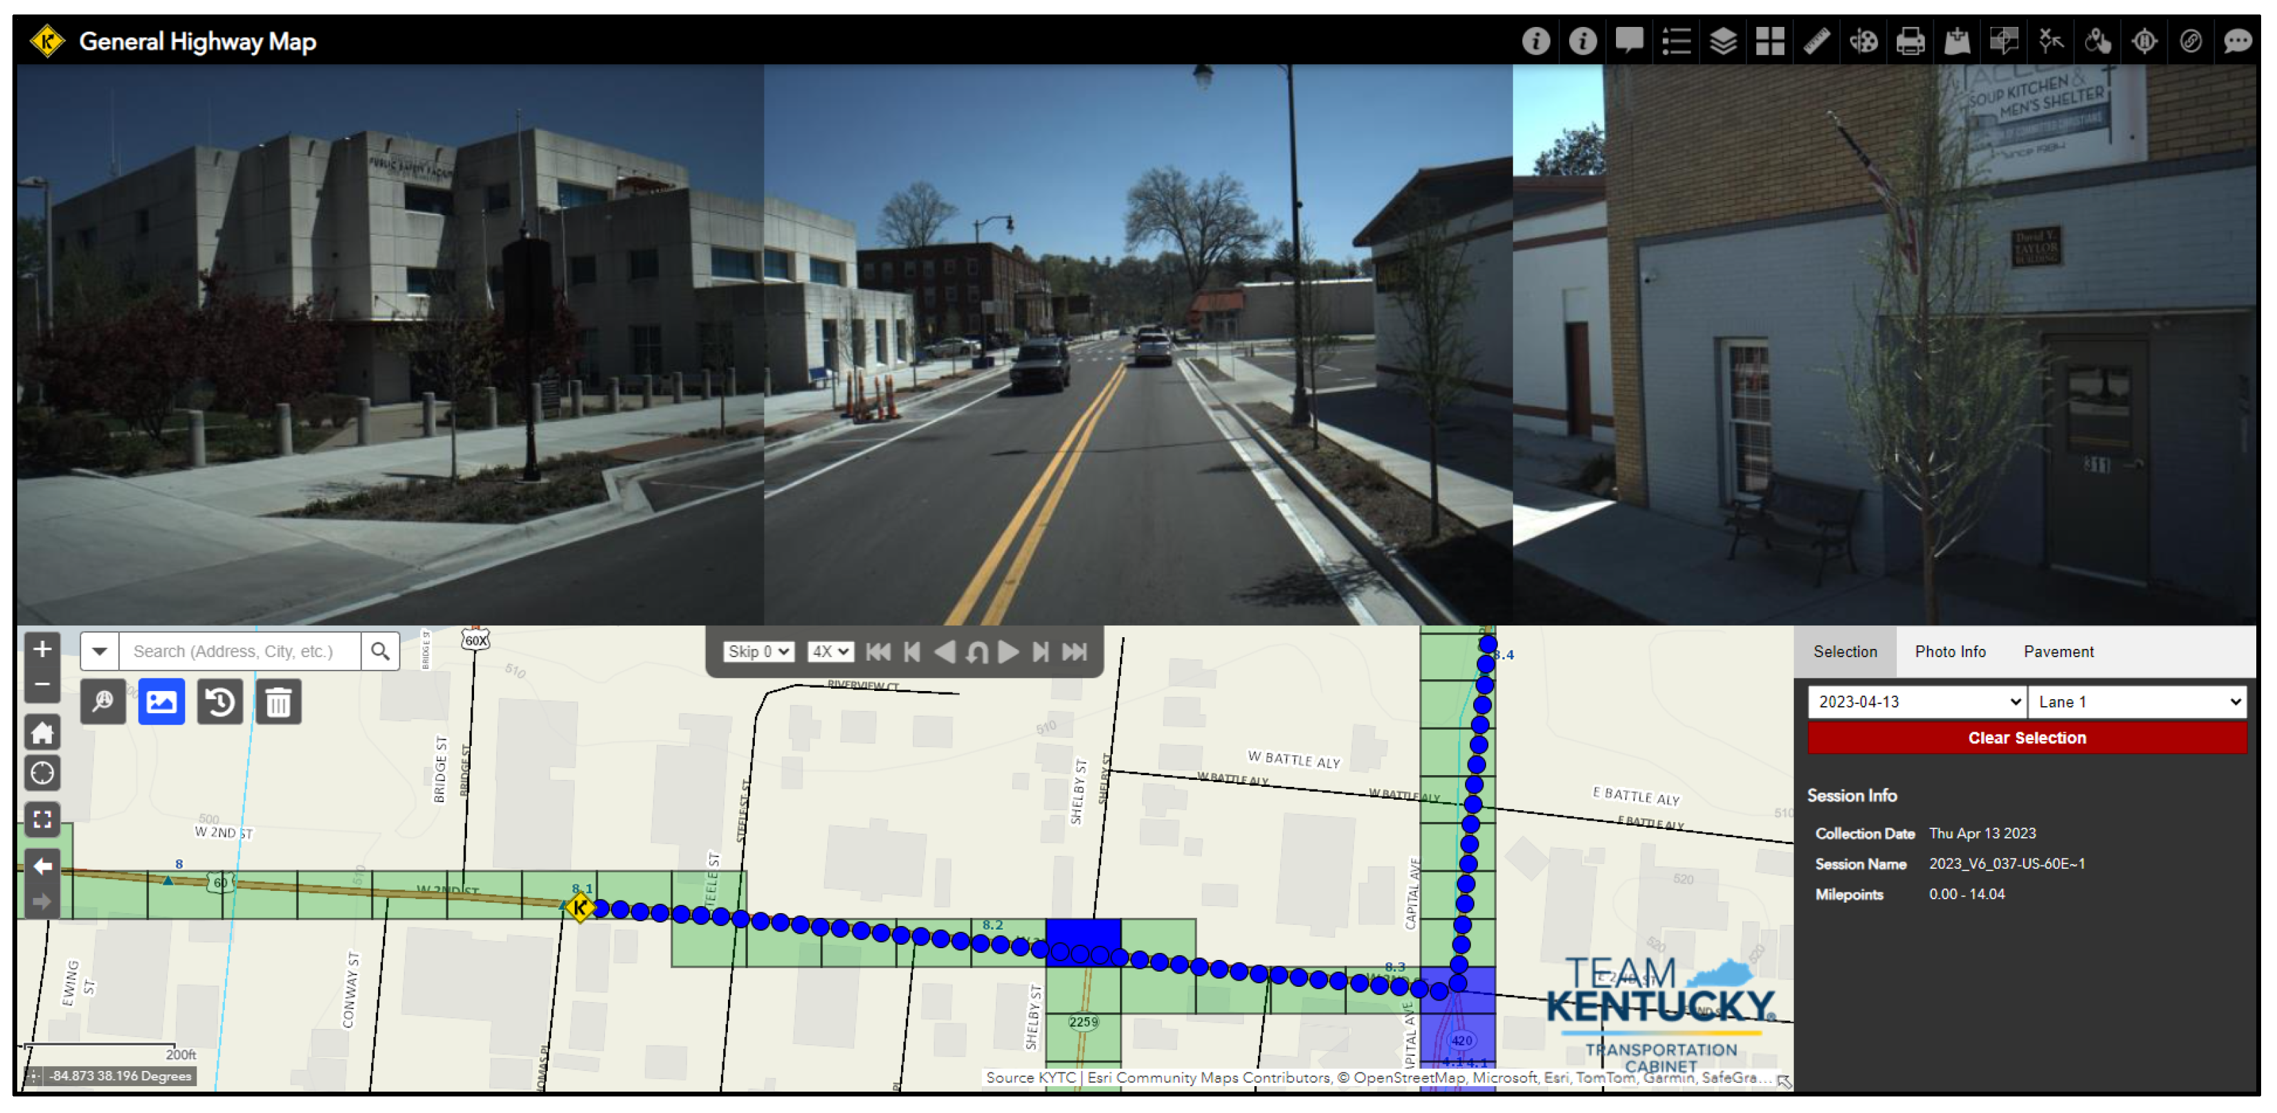Toggle full screen map view
This screenshot has width=2277, height=1113.
click(41, 819)
